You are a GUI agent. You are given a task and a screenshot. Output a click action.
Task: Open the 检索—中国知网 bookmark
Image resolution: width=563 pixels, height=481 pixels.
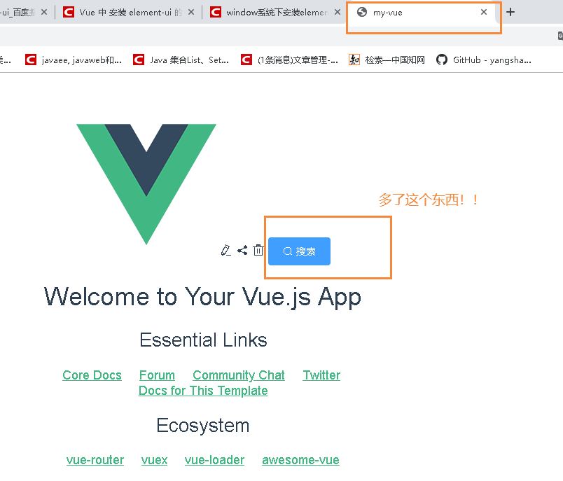pyautogui.click(x=387, y=60)
